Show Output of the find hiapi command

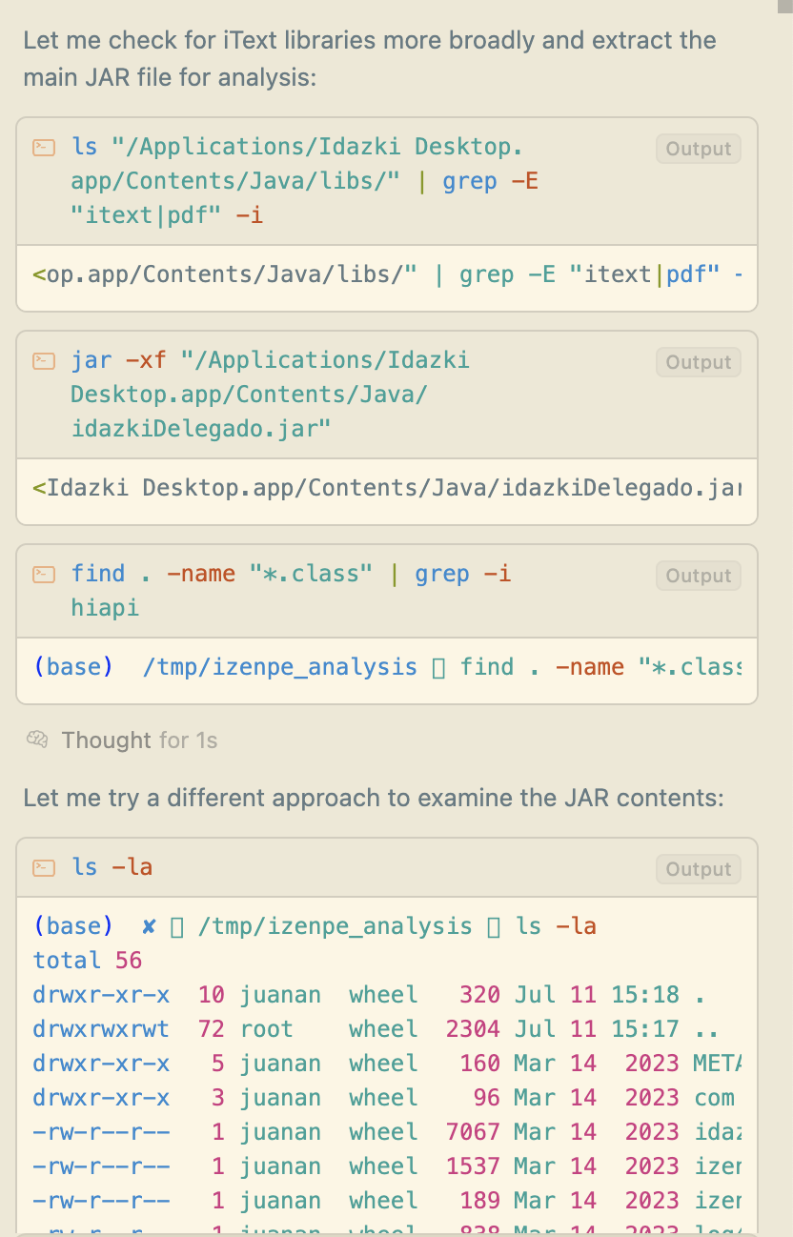[x=697, y=576]
